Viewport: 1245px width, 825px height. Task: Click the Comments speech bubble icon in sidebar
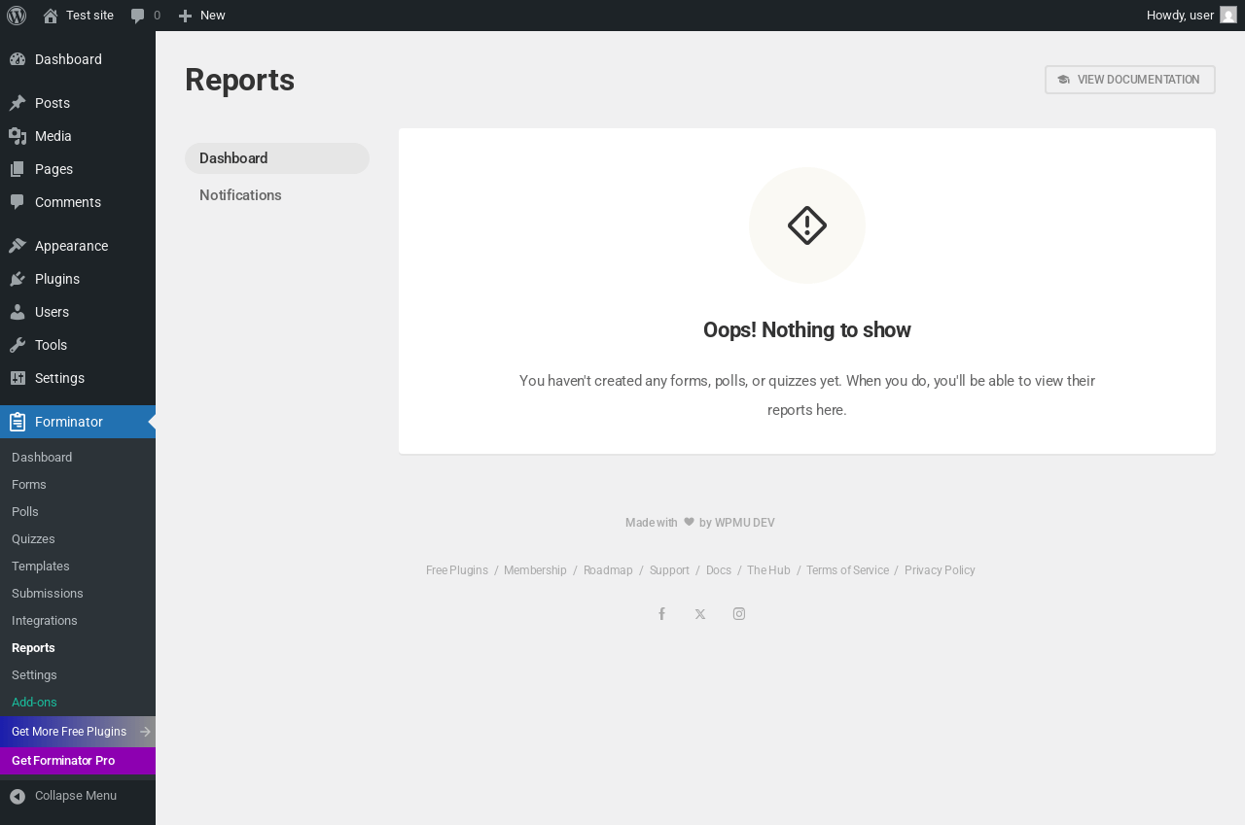(18, 202)
